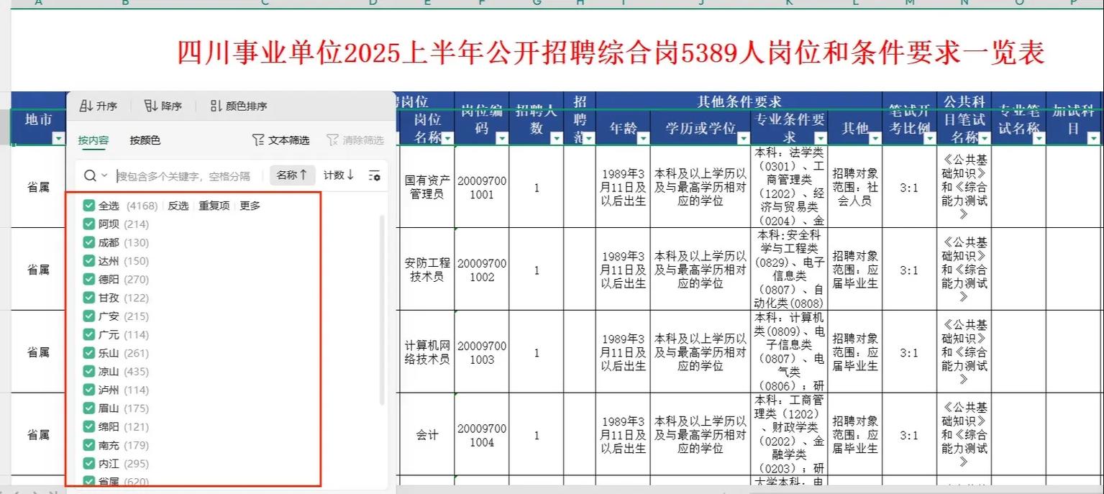
Task: Uncheck the 绵阳 filter checkbox
Action: (88, 426)
